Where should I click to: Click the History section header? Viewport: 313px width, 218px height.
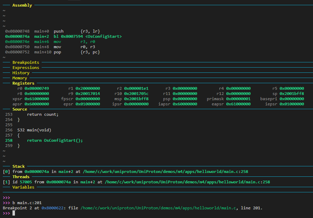[21, 73]
